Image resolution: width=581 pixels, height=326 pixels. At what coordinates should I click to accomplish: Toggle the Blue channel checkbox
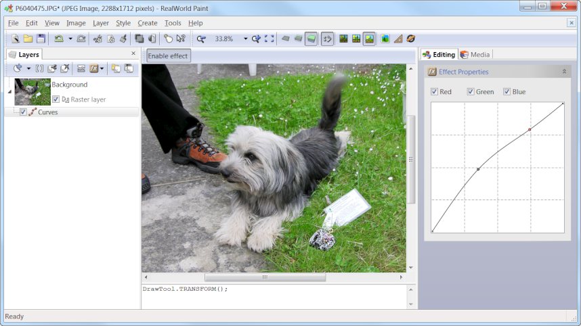(x=507, y=91)
